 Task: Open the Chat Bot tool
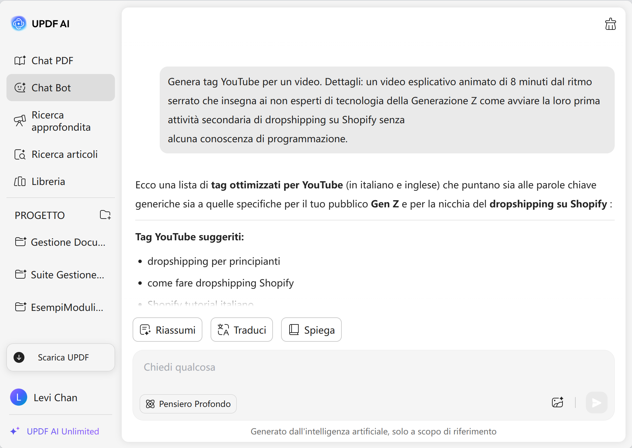coord(52,87)
